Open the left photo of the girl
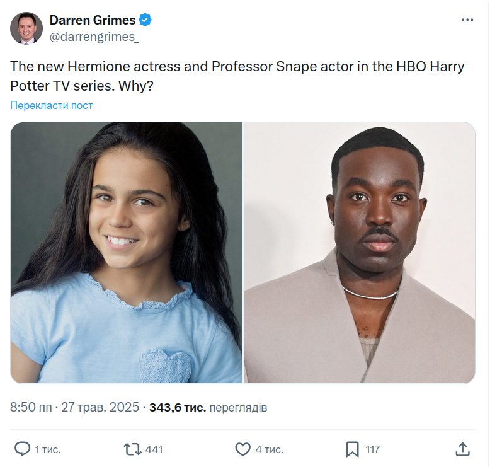This screenshot has height=467, width=502. coord(126,252)
